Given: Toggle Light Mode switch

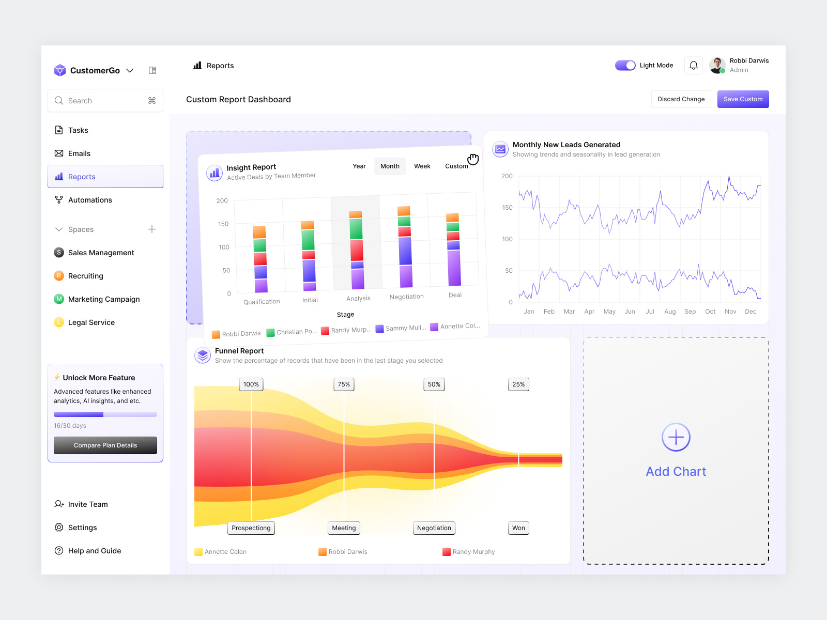Looking at the screenshot, I should (625, 65).
